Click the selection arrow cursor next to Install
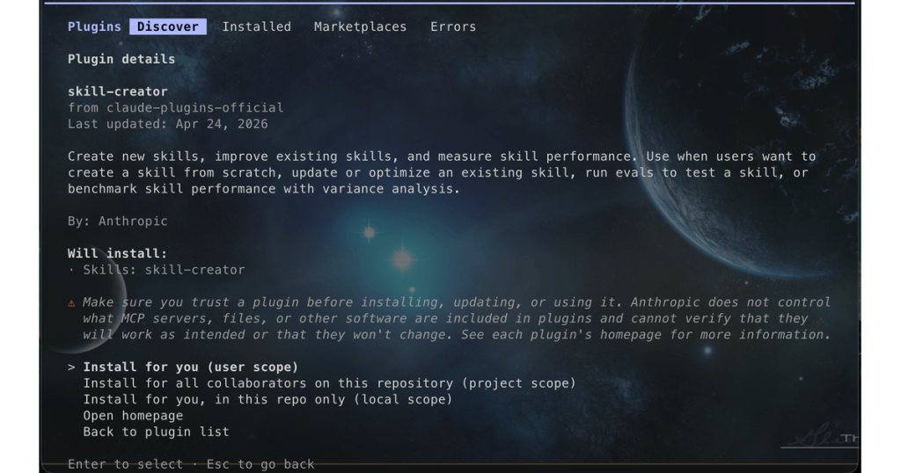Image resolution: width=901 pixels, height=473 pixels. (x=71, y=367)
